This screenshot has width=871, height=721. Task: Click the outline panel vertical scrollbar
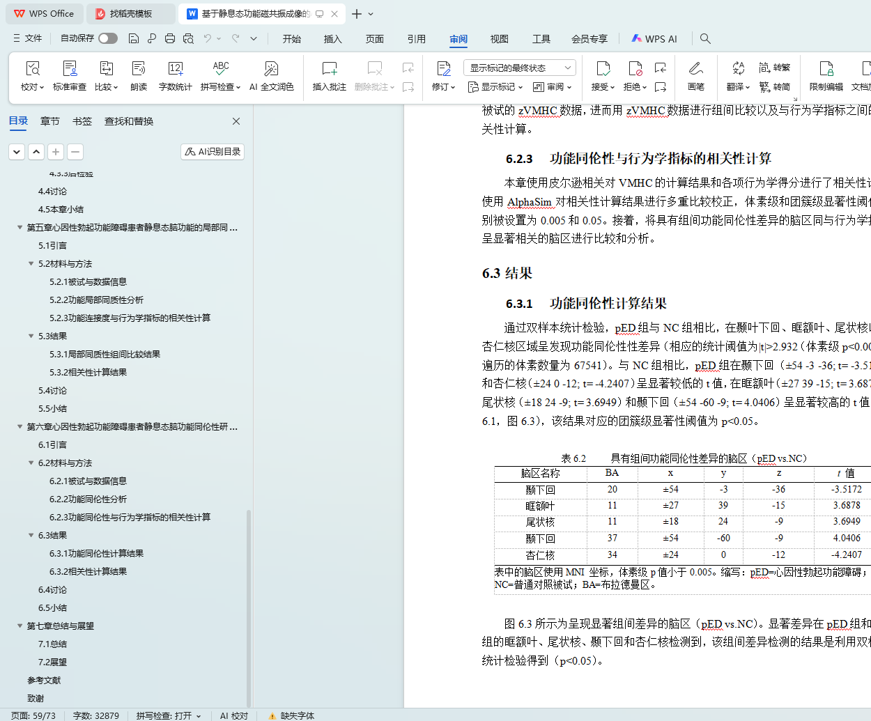click(249, 607)
